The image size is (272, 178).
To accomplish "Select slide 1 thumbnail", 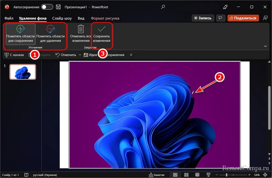I will click(23, 72).
